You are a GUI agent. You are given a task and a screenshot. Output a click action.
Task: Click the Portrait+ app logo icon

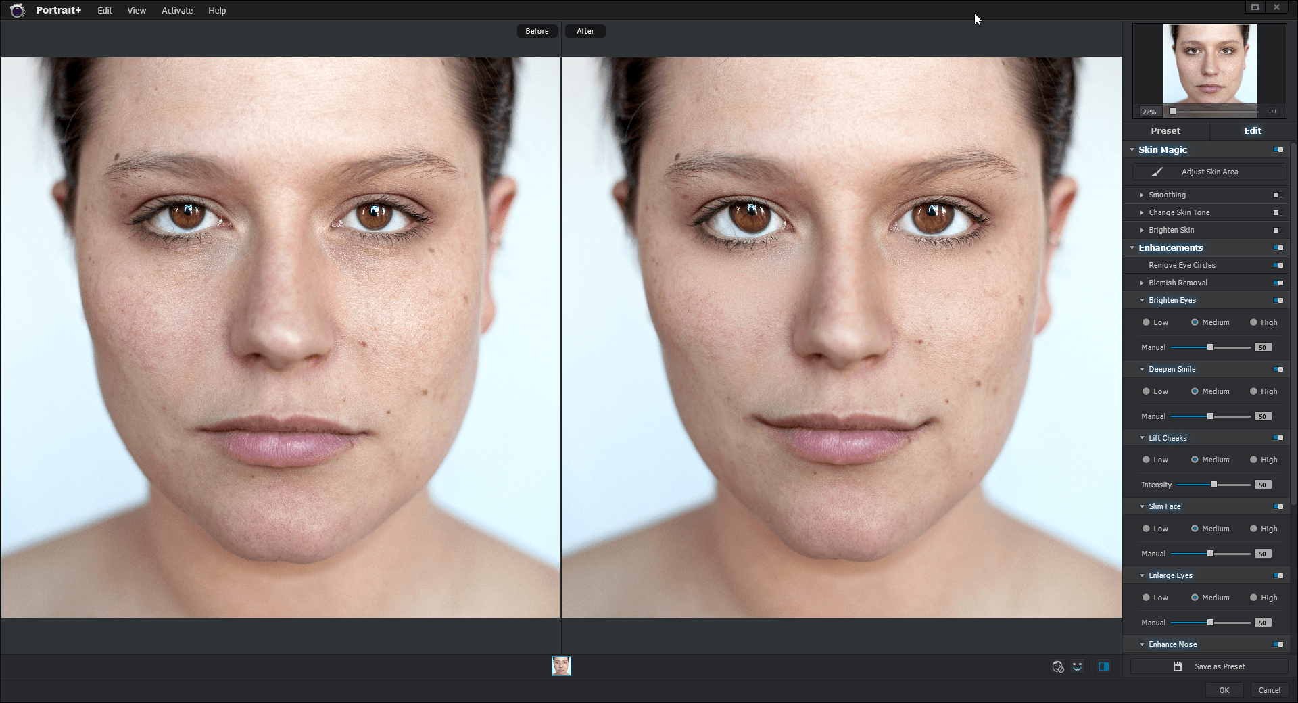[18, 10]
